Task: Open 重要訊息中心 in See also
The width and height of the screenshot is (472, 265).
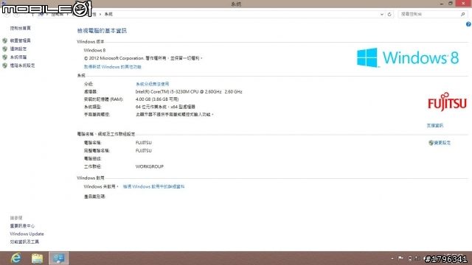Action: coord(22,226)
